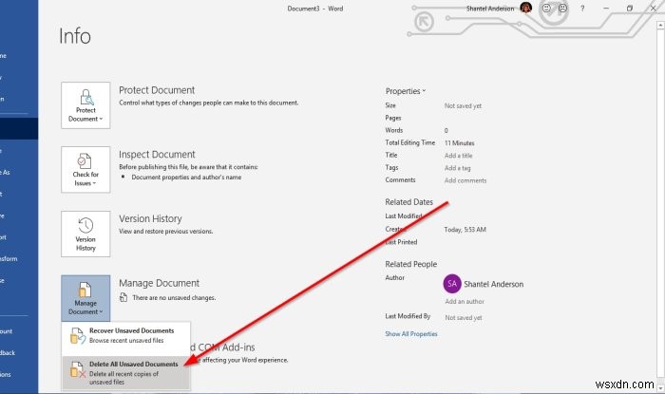Click the Shantel Anderson account name in the title bar
The image size is (665, 394).
[x=490, y=9]
